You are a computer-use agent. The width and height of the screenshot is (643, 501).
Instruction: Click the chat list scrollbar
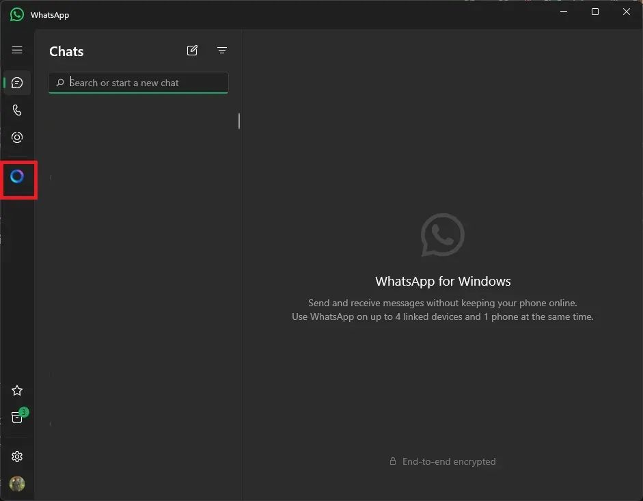coord(239,121)
